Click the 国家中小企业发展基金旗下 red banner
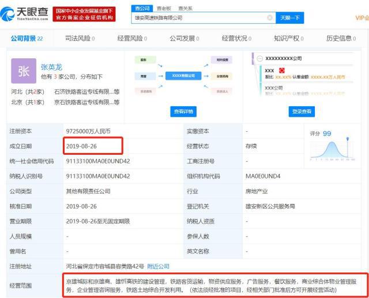Viewport: 369px width, 298px height. pyautogui.click(x=84, y=14)
